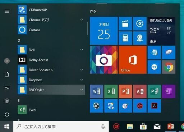Launch the TeamViewer tile
This screenshot has width=184, height=132.
click(x=154, y=67)
